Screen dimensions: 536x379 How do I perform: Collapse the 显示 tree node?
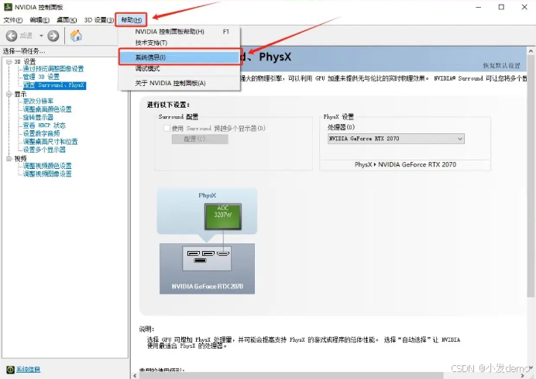pyautogui.click(x=9, y=94)
